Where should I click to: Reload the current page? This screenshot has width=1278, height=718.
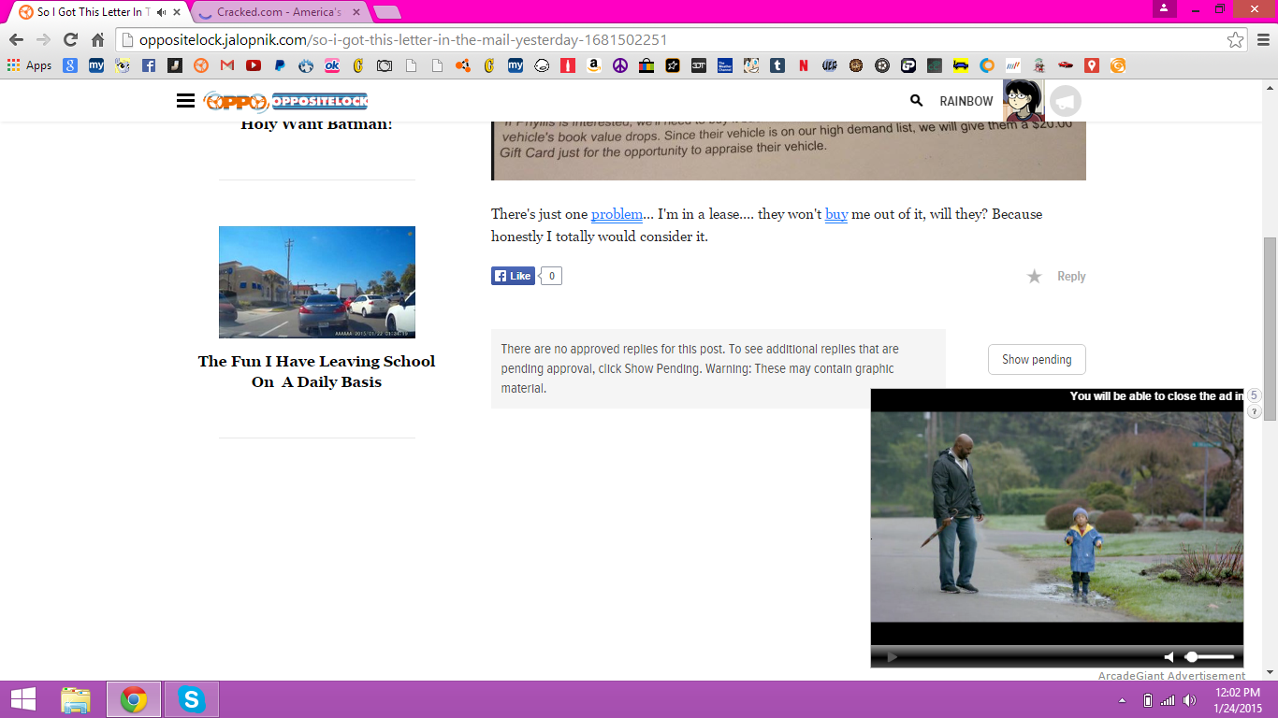[x=70, y=40]
